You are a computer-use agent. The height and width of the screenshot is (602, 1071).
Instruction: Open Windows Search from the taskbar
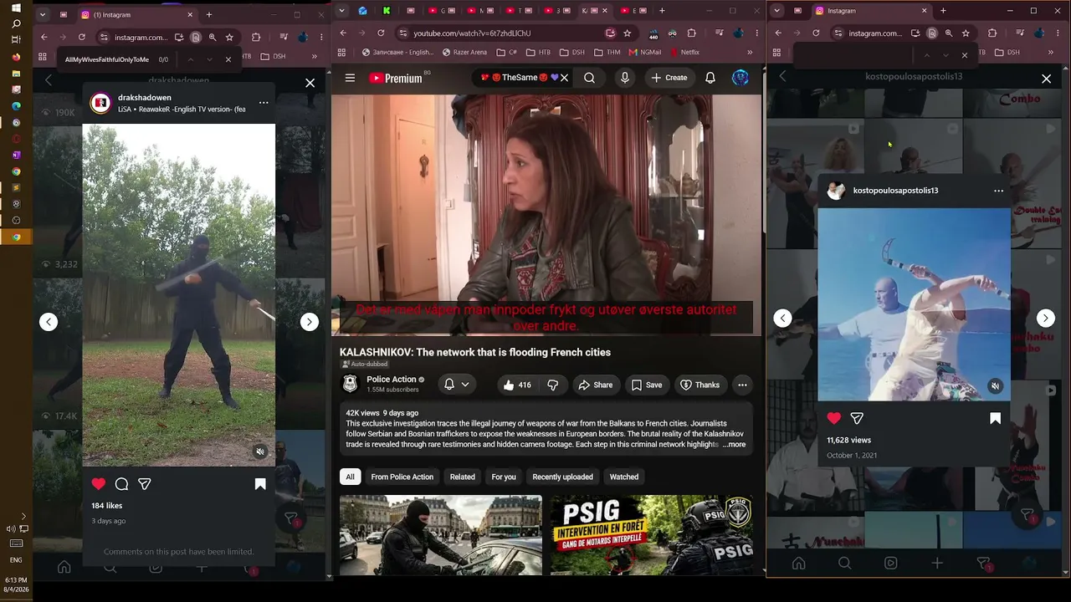pyautogui.click(x=16, y=24)
